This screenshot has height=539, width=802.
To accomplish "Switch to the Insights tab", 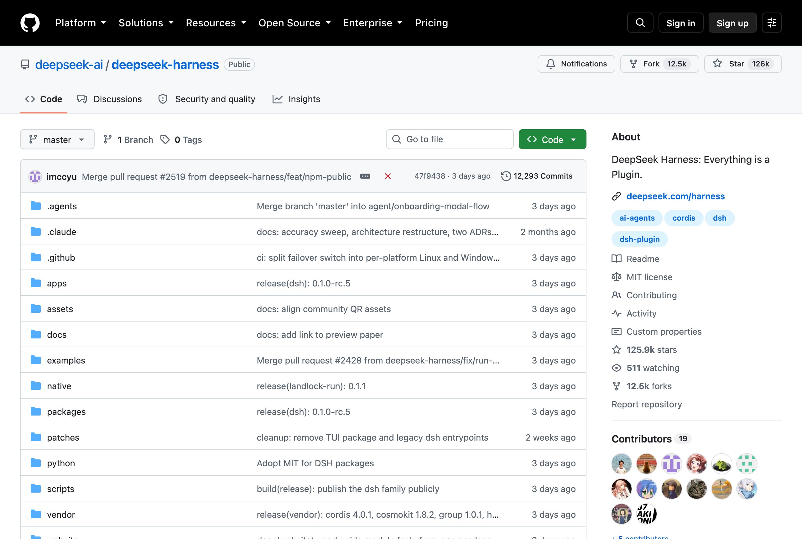I will [x=296, y=99].
